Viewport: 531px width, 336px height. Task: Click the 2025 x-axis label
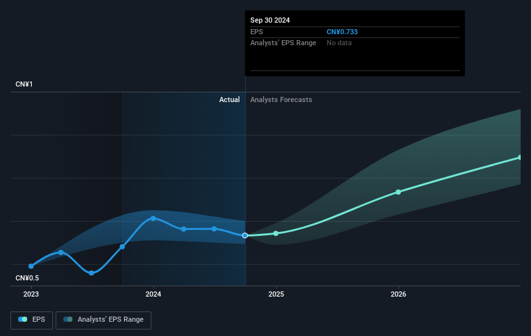click(x=276, y=295)
